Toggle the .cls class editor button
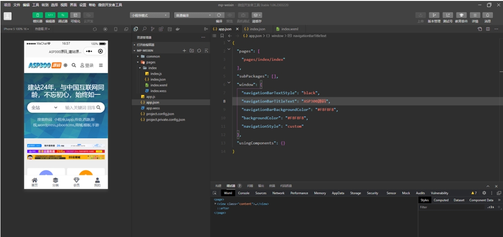 pos(490,207)
